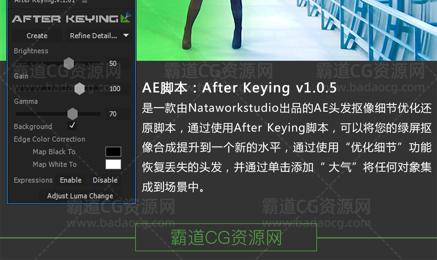Click the Brightness slider hexagon handle

69,63
